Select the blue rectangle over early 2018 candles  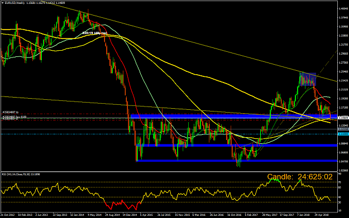point(308,79)
